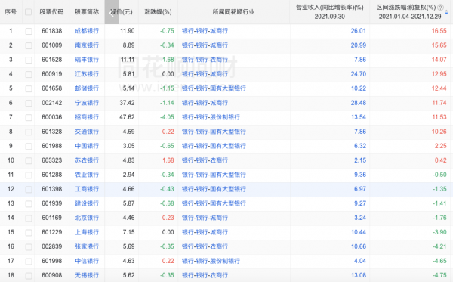Click revenue growth value 28.48
Image resolution: width=453 pixels, height=282 pixels.
click(358, 103)
